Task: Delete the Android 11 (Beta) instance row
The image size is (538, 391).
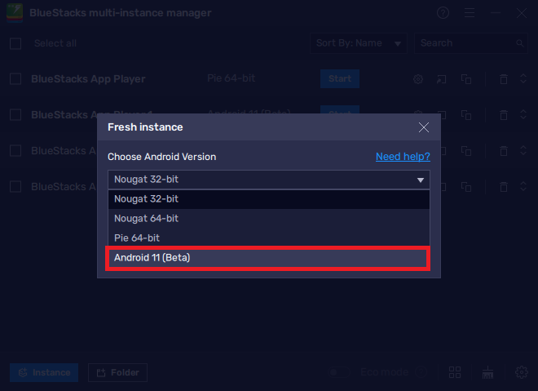Action: coord(504,115)
